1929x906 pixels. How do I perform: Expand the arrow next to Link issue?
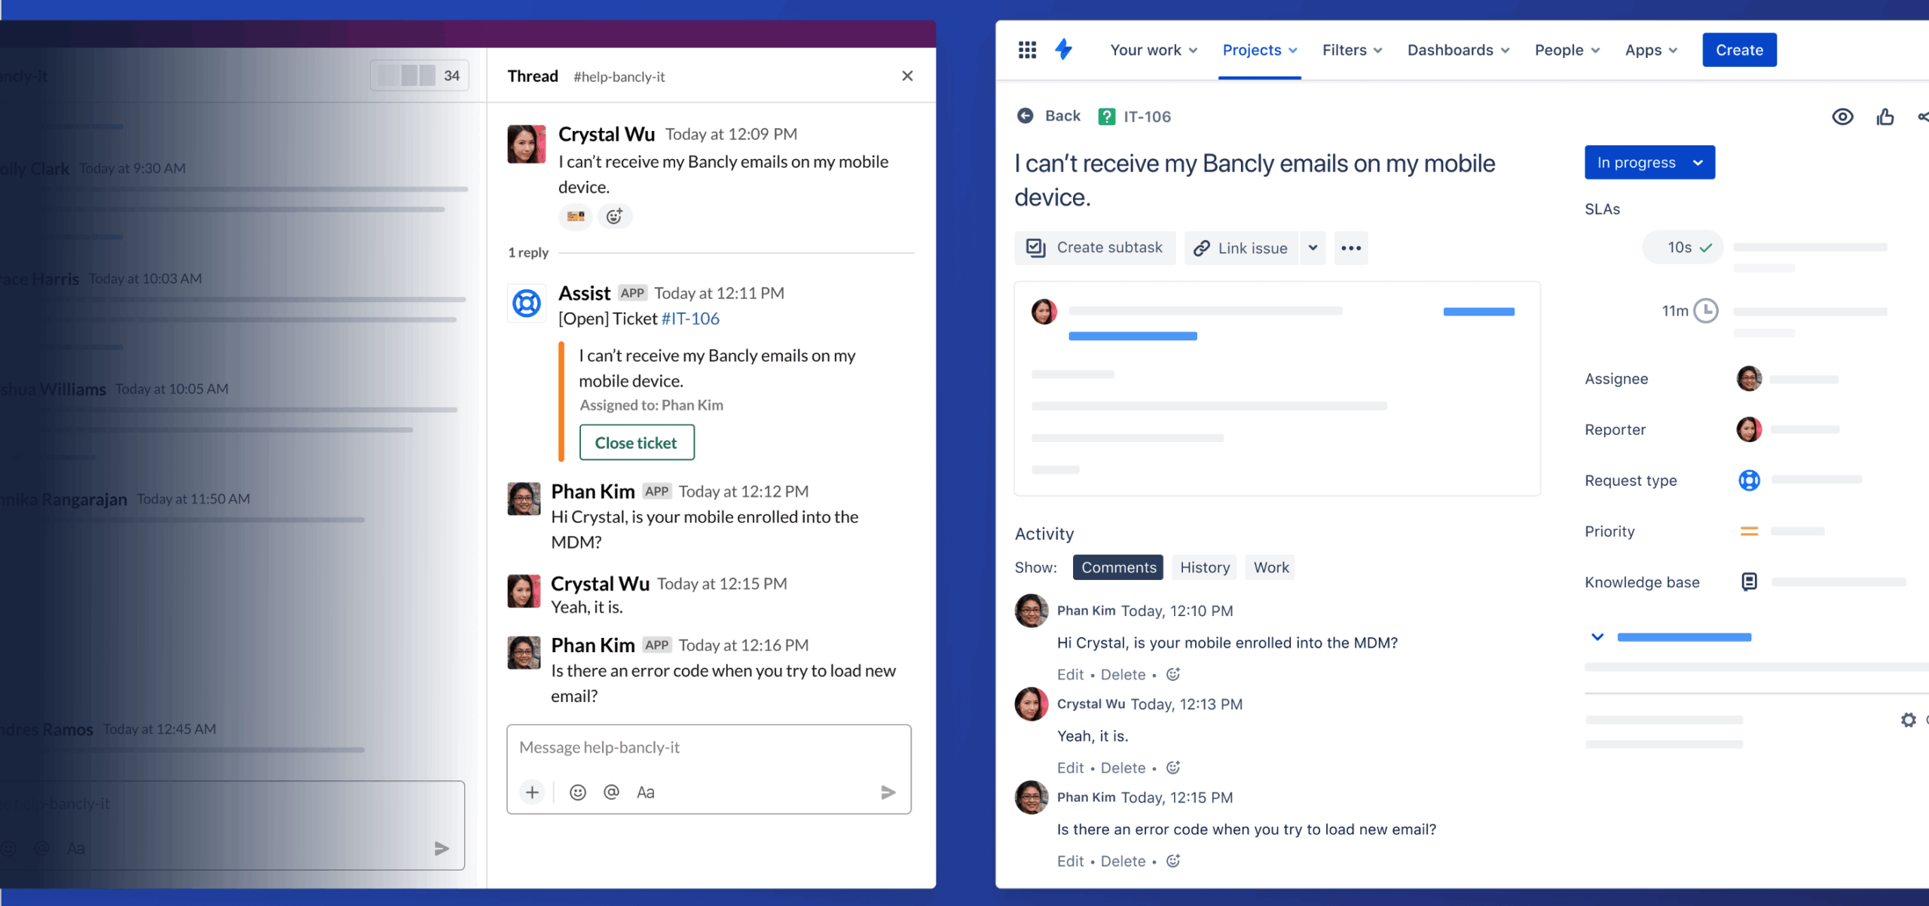[1313, 249]
